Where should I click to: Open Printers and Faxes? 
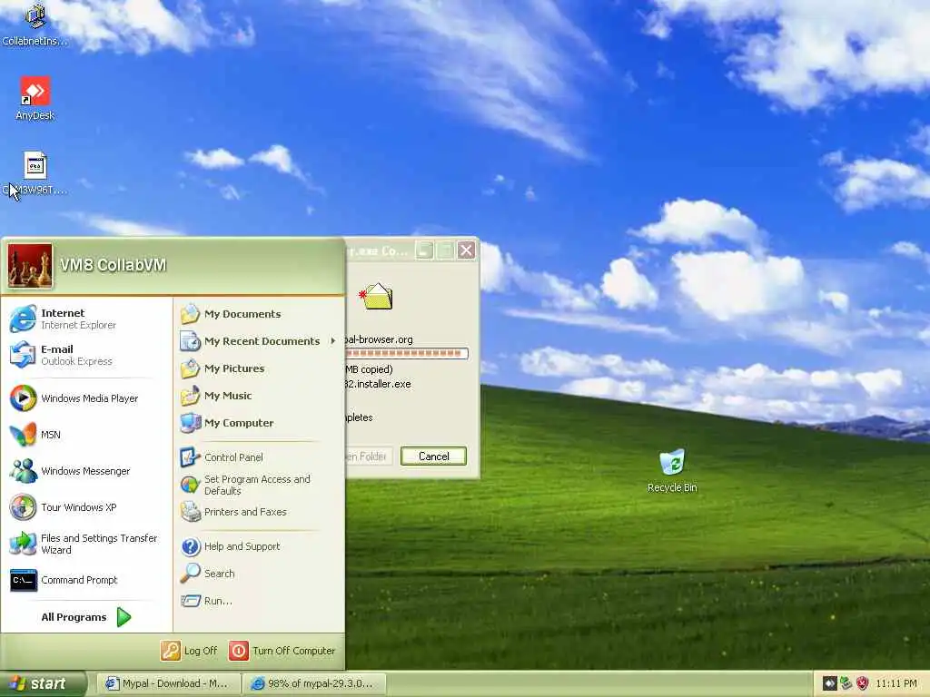click(x=259, y=512)
